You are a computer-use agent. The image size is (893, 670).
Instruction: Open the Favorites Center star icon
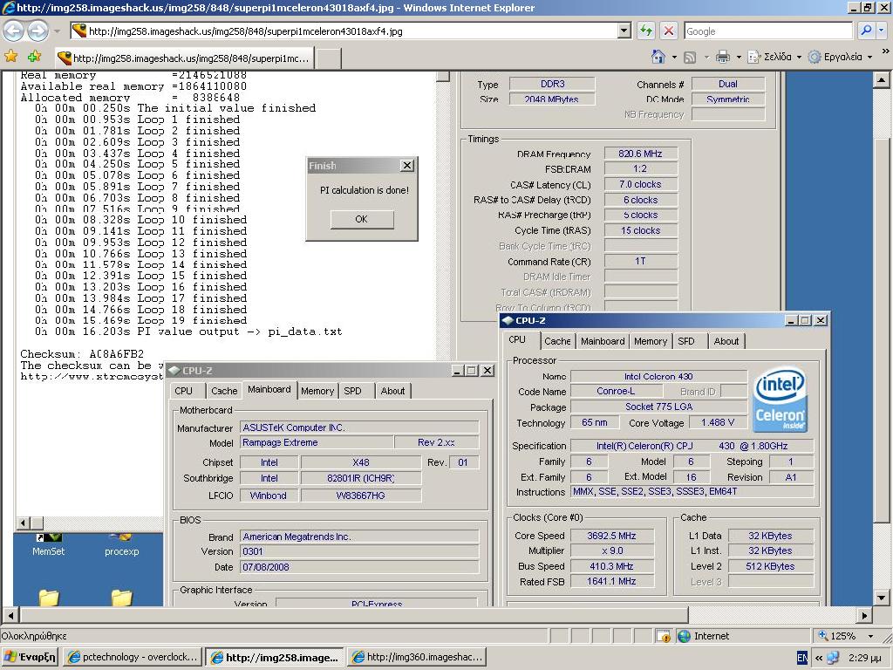pyautogui.click(x=10, y=57)
